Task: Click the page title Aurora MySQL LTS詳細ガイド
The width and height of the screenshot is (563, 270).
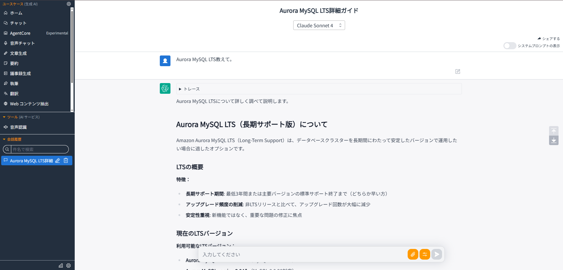Action: coord(319,11)
